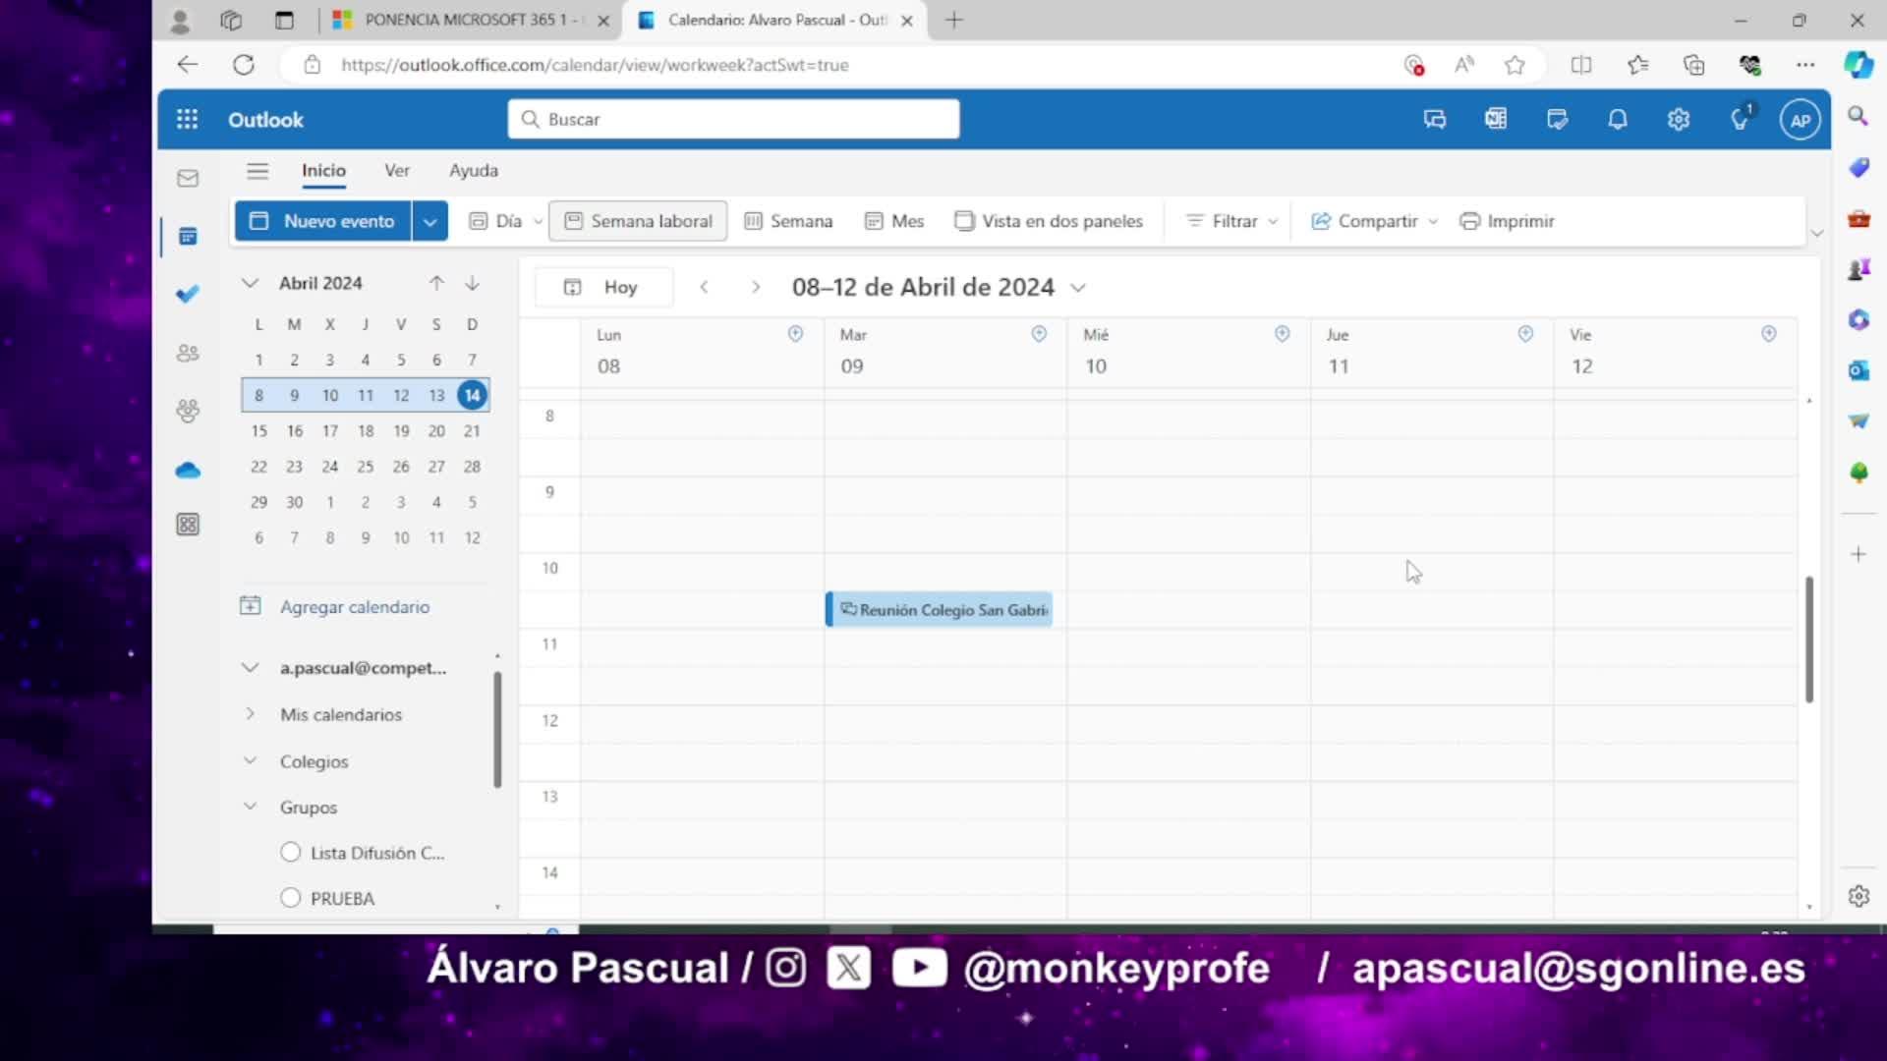Open the People contacts icon

click(x=188, y=354)
